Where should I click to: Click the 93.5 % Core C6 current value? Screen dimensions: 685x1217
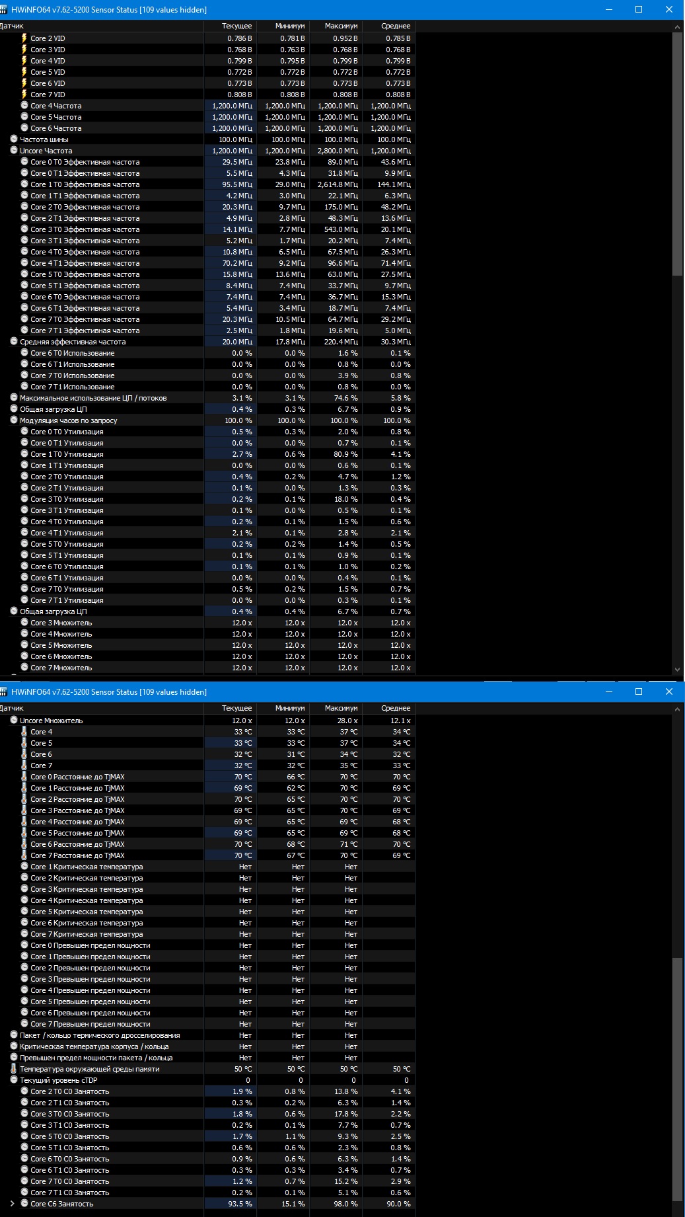coord(240,1204)
